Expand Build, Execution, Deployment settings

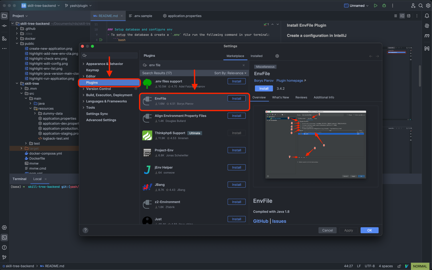[x=83, y=95]
